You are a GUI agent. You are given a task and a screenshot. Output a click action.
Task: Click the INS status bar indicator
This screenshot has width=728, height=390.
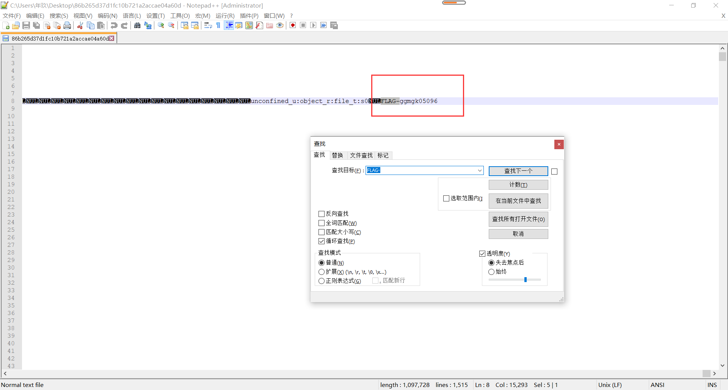712,385
